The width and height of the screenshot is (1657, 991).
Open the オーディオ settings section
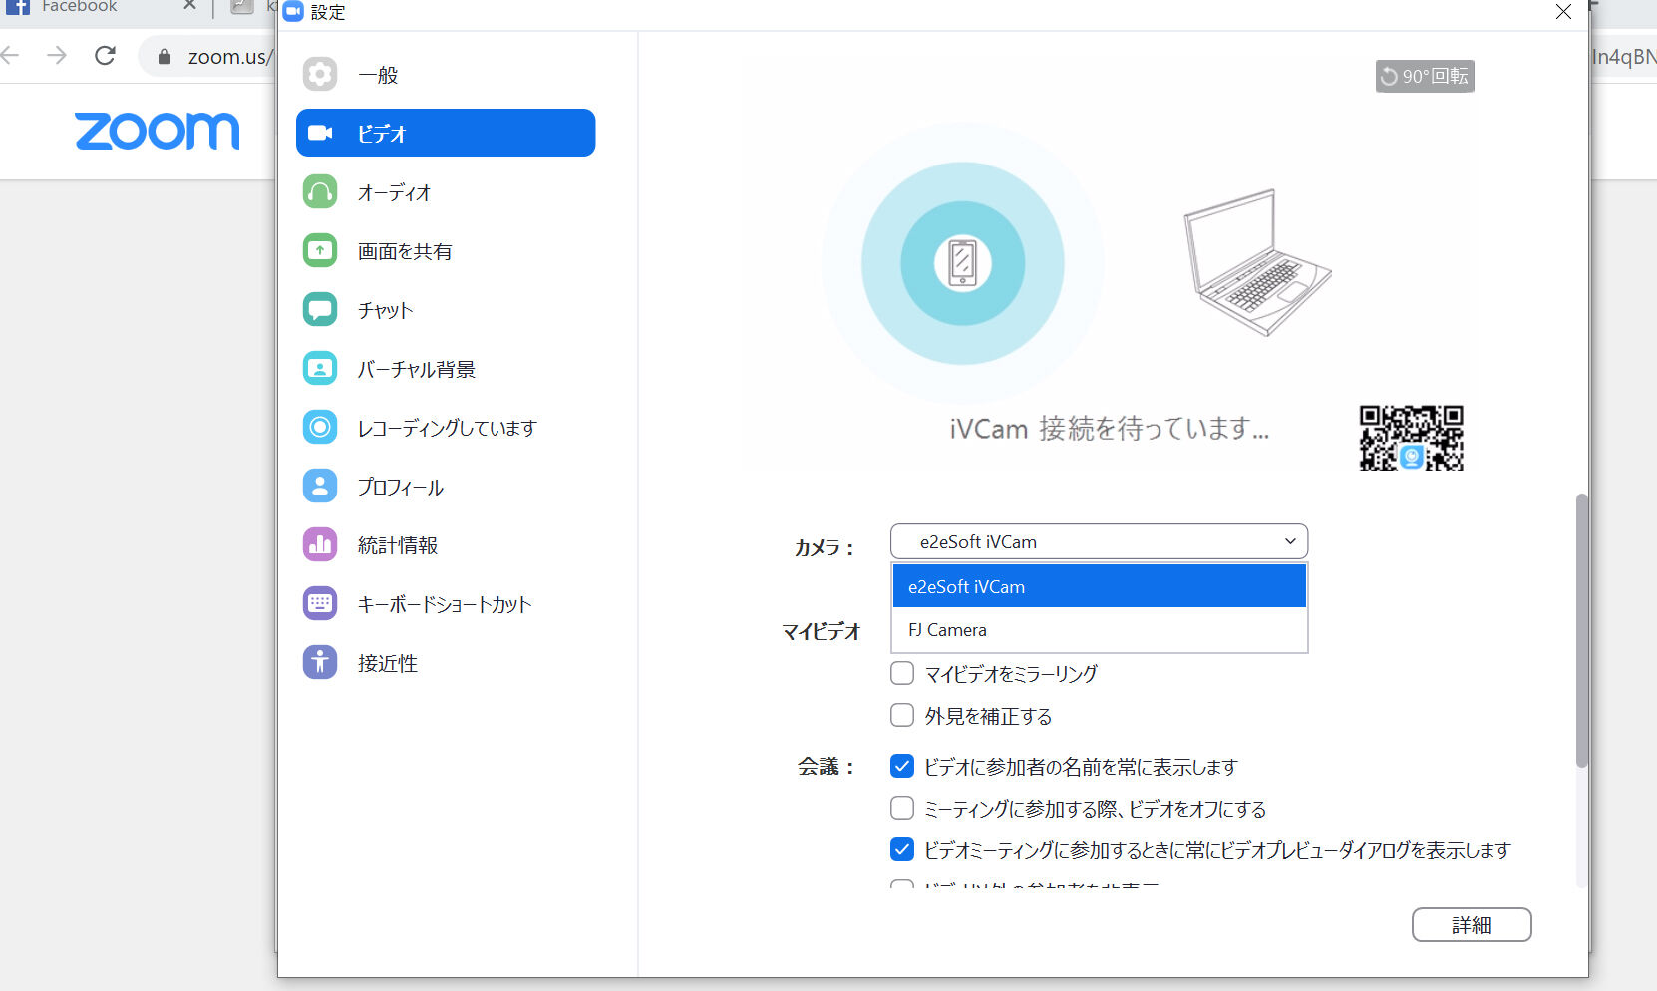(x=446, y=191)
